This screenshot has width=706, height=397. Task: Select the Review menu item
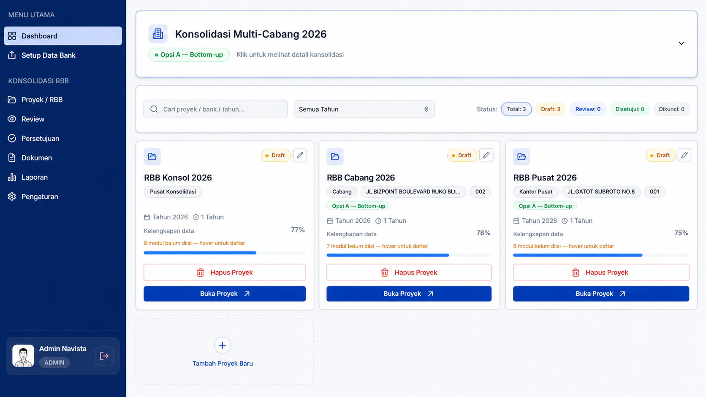pos(63,119)
